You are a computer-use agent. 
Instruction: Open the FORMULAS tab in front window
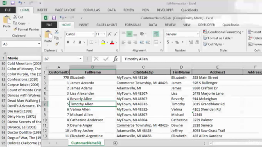coord(133,25)
